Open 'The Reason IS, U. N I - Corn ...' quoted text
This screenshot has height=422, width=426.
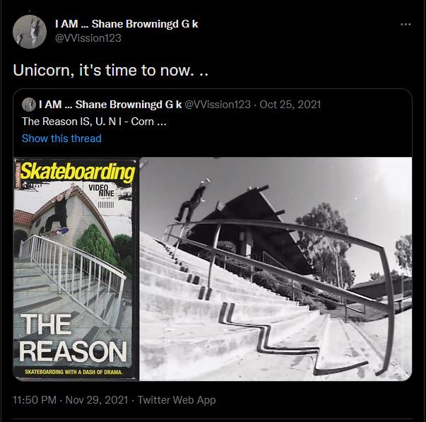(x=94, y=122)
